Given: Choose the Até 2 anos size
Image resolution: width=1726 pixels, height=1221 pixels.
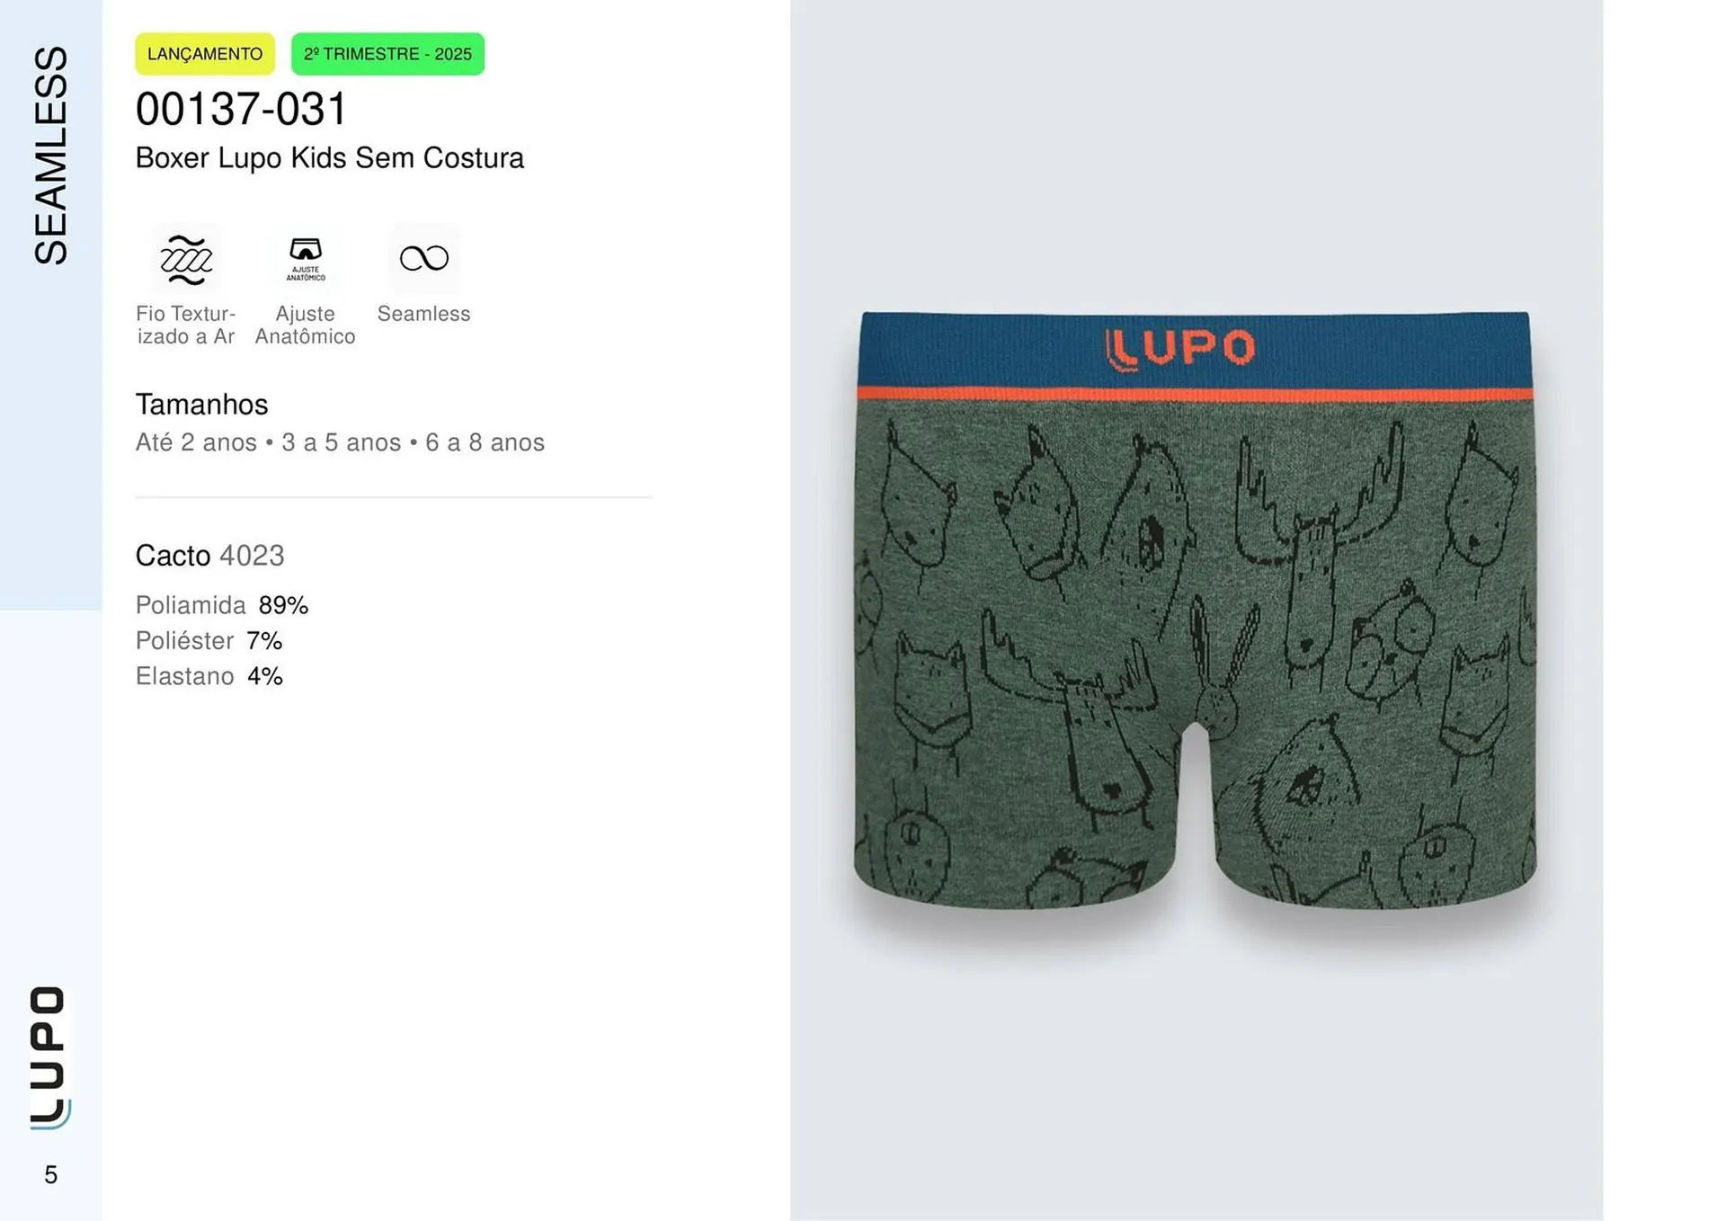Looking at the screenshot, I should pyautogui.click(x=196, y=442).
